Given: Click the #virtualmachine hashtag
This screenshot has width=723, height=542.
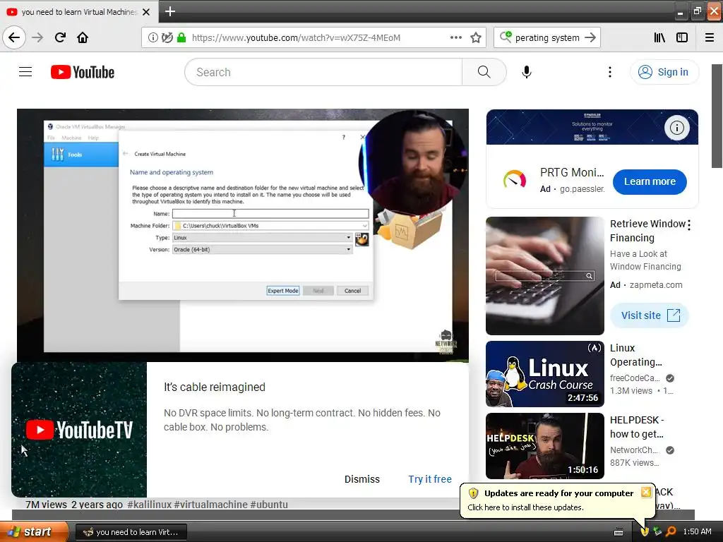Looking at the screenshot, I should [210, 504].
